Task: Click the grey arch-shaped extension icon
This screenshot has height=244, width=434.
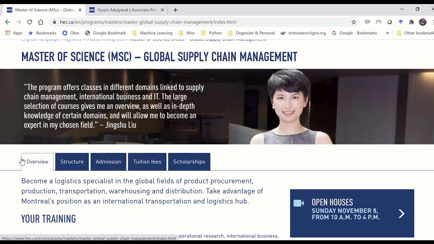Action: 378,22
